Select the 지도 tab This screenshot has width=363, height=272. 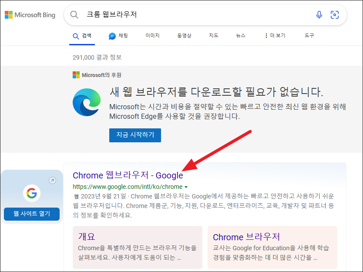pyautogui.click(x=213, y=35)
